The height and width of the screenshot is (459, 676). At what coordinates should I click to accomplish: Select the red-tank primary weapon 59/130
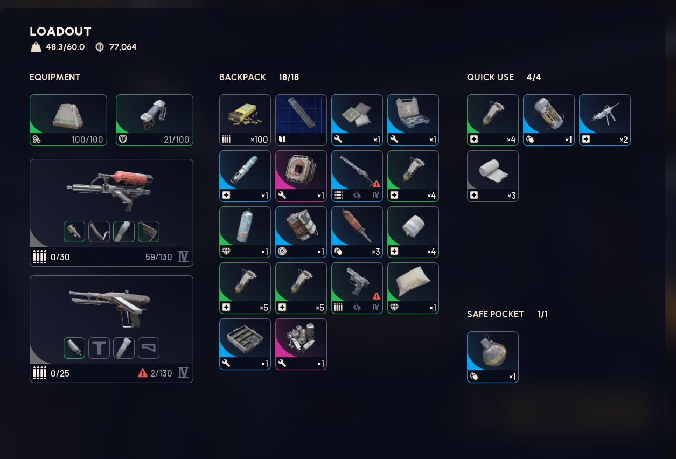(111, 213)
